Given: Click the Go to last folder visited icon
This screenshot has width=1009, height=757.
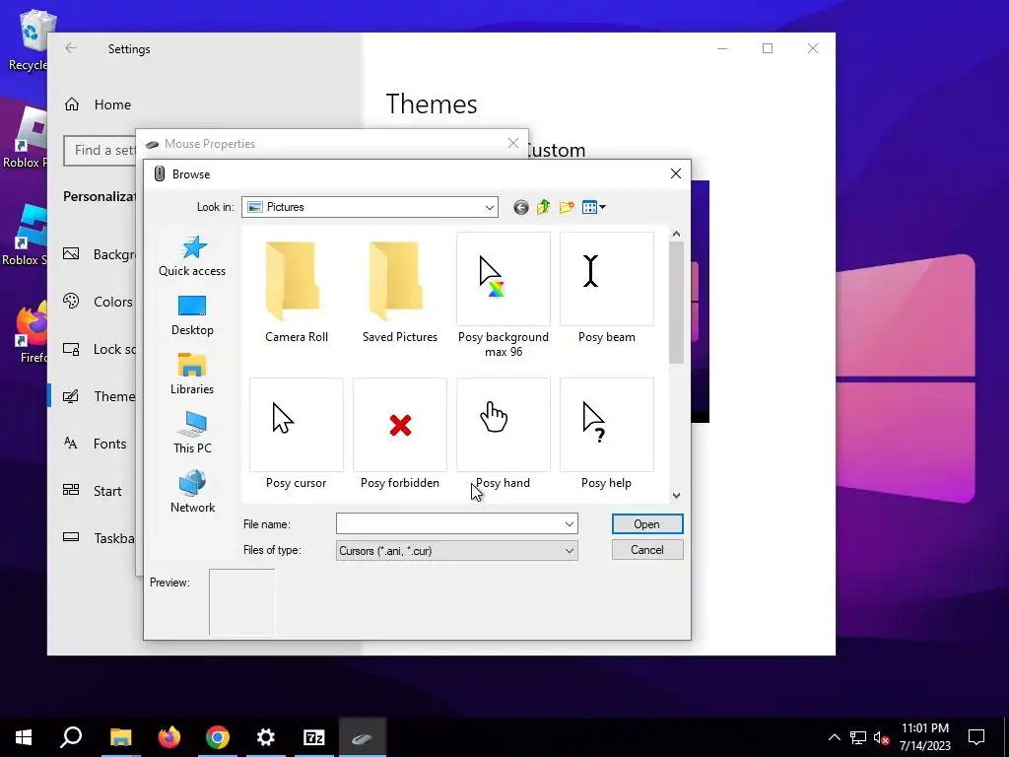Looking at the screenshot, I should (x=521, y=207).
